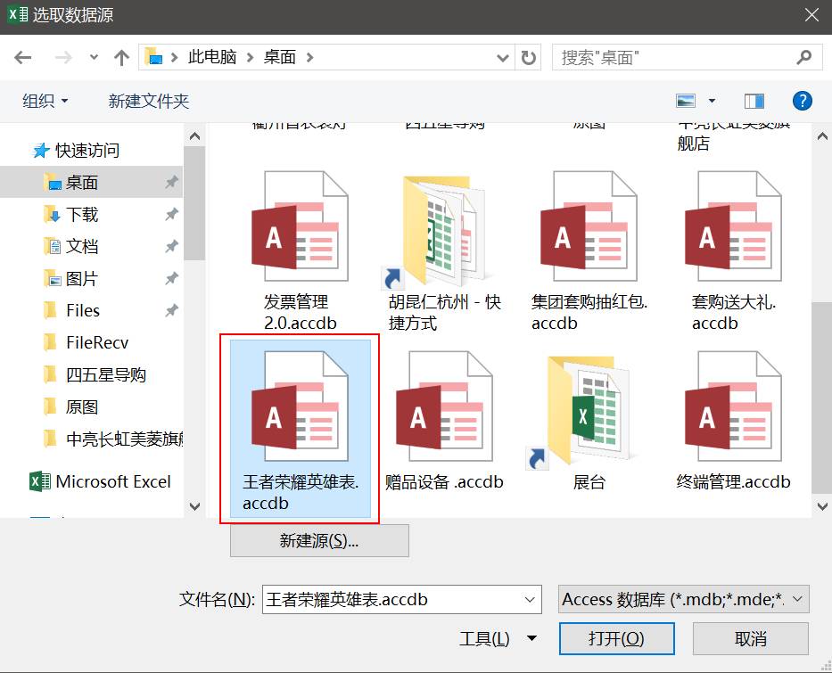Go up one folder level
The height and width of the screenshot is (673, 832).
121,57
